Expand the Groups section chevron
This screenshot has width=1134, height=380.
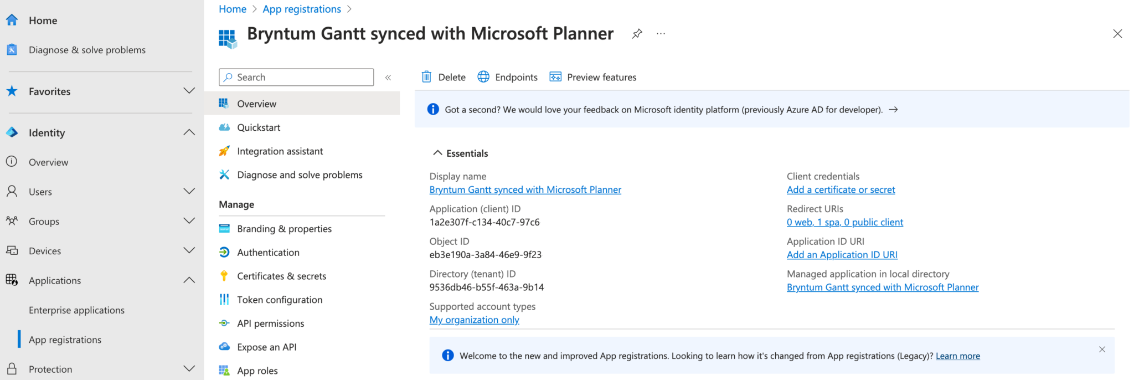click(x=189, y=221)
